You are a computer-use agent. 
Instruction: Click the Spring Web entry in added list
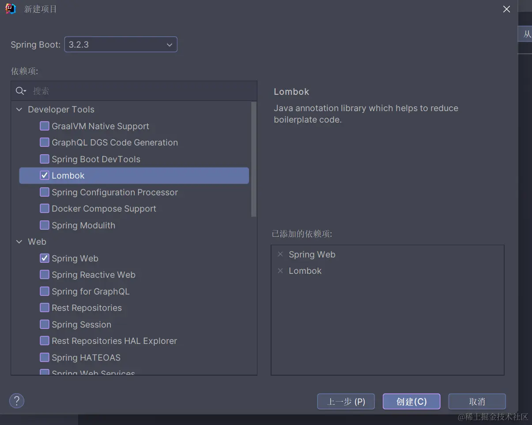coord(312,254)
